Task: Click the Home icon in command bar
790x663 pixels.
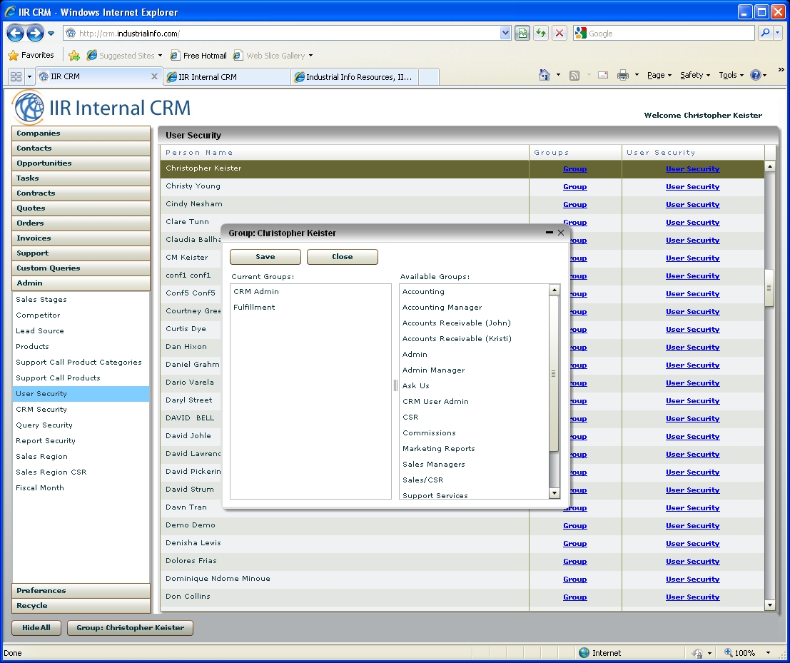Action: point(545,75)
